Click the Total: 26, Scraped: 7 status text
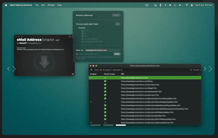The image size is (218, 138). (108, 70)
